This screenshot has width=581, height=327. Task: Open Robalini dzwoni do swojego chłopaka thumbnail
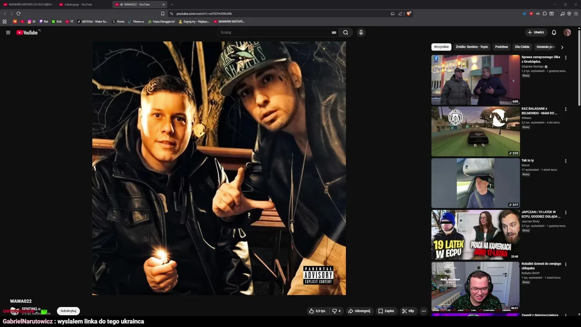point(475,286)
